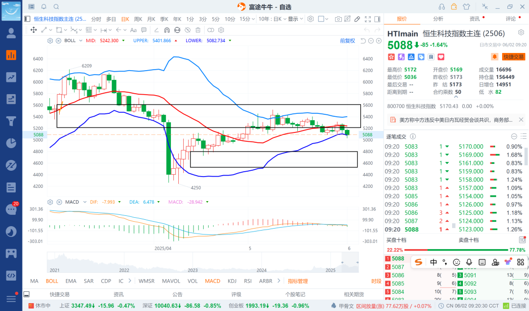Toggle the KDJ indicator
Screen dimensions: 529x311
(232, 281)
